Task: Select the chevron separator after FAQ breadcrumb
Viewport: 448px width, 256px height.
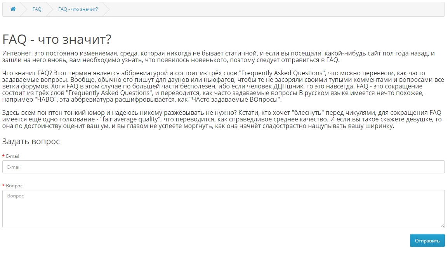Action: coord(50,9)
